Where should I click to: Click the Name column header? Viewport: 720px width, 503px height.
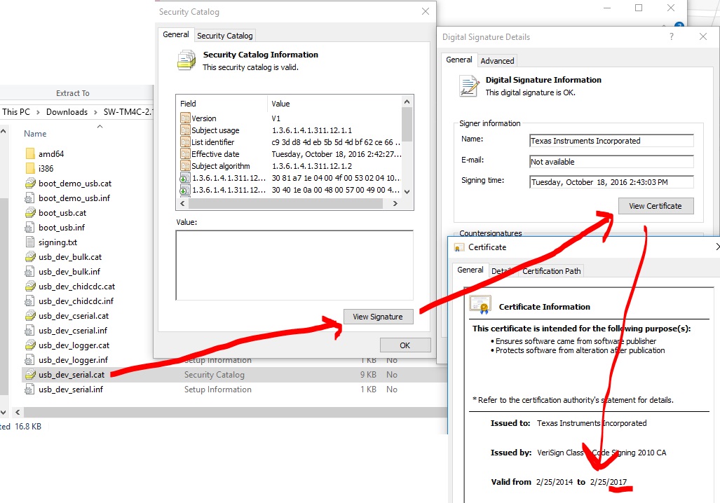(35, 134)
